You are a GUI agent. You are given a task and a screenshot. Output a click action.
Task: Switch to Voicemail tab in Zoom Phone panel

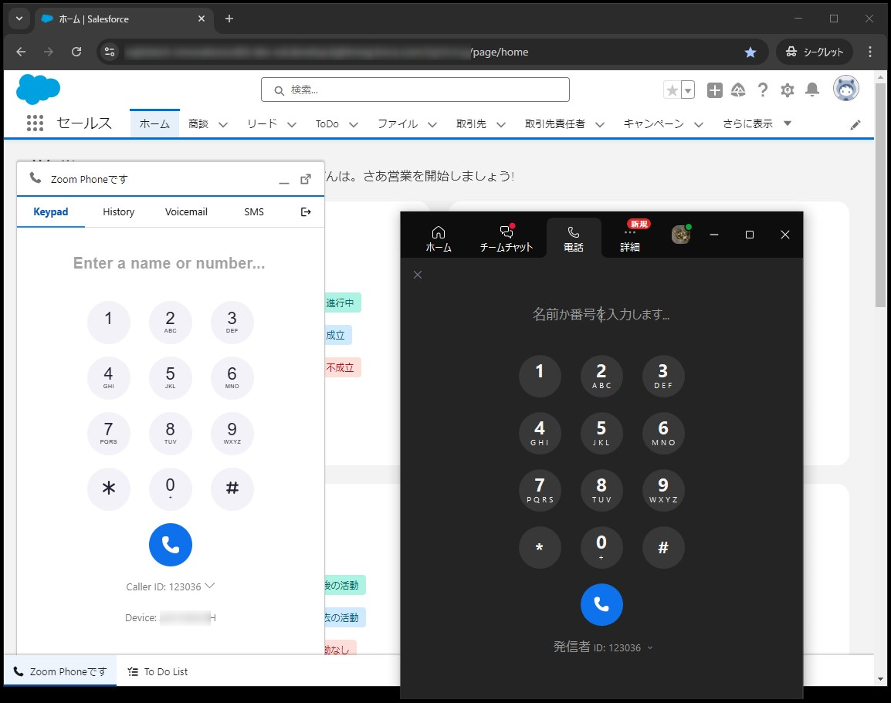click(186, 211)
